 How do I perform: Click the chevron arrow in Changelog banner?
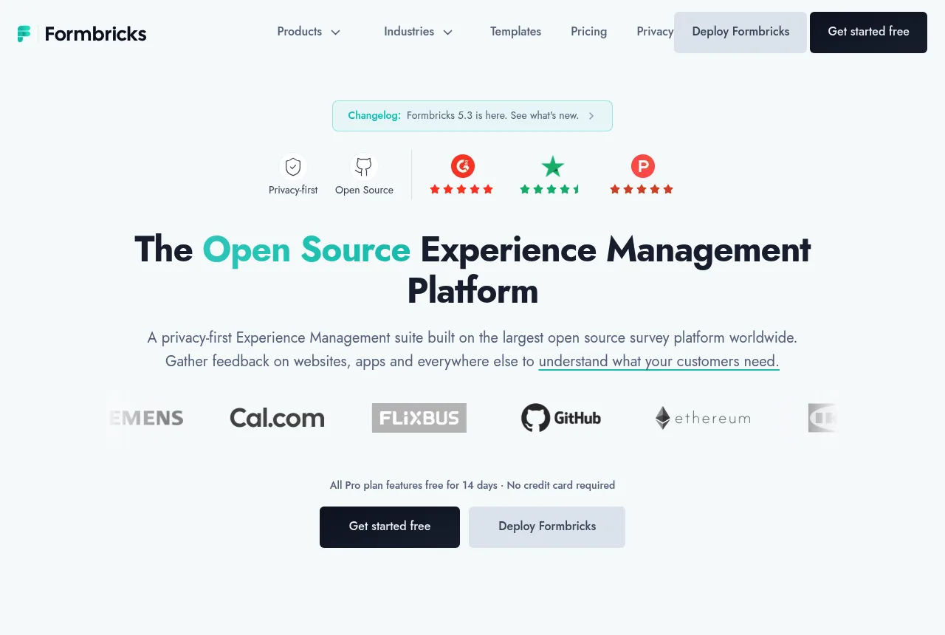pyautogui.click(x=591, y=116)
